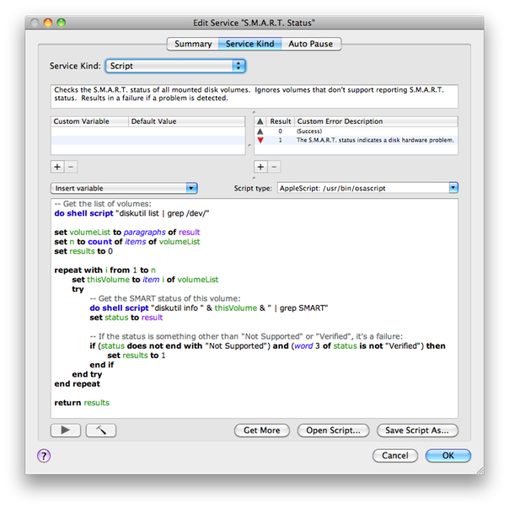Click the minimize (orange) window button
Image resolution: width=509 pixels, height=509 pixels.
[x=48, y=23]
